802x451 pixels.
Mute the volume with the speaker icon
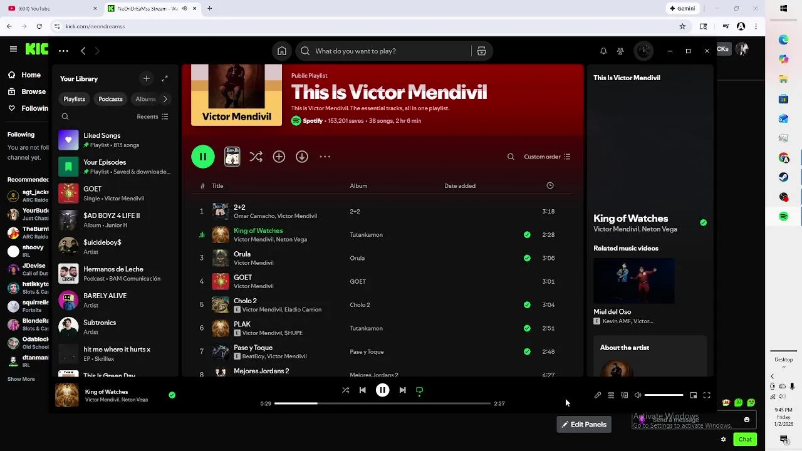[x=638, y=395]
